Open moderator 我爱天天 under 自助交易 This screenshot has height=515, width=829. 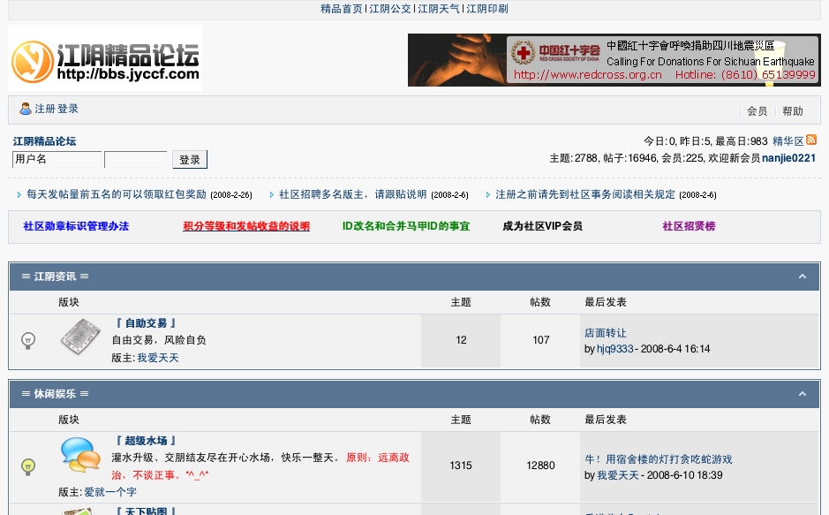158,358
